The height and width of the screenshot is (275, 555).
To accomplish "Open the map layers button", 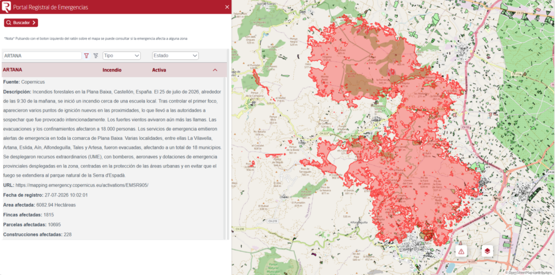I will (487, 251).
